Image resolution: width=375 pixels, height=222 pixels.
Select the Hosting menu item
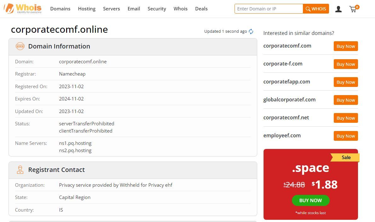(87, 9)
